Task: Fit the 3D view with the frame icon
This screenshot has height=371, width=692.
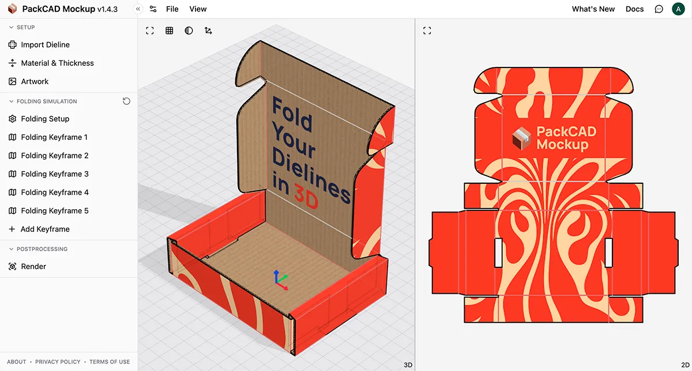Action: coord(150,31)
